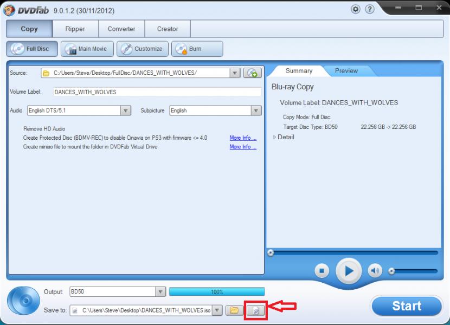
Task: Click version text 9.0.1.2 (30/11/2012)
Action: coord(84,11)
